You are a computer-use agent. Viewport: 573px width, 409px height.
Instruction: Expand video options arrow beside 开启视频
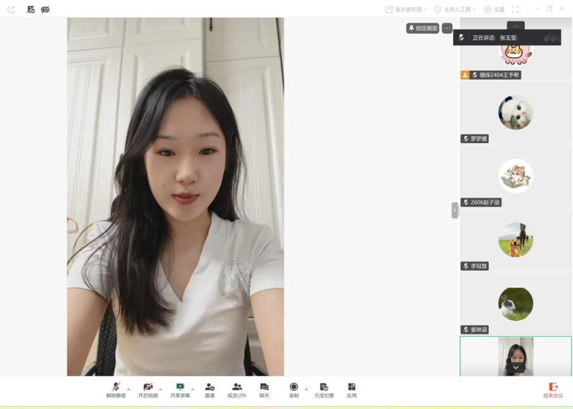(x=160, y=389)
